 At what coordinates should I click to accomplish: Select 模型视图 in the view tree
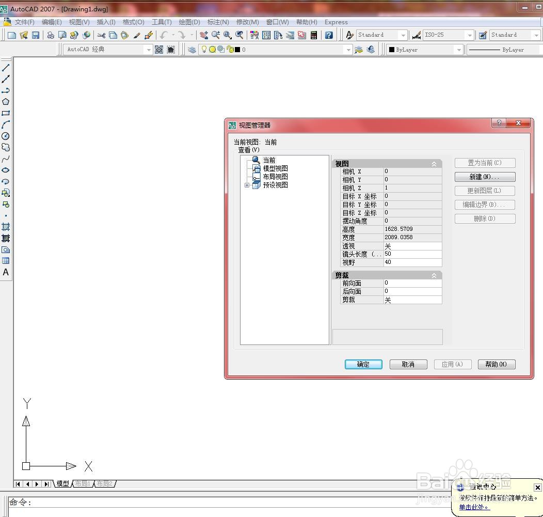[275, 168]
